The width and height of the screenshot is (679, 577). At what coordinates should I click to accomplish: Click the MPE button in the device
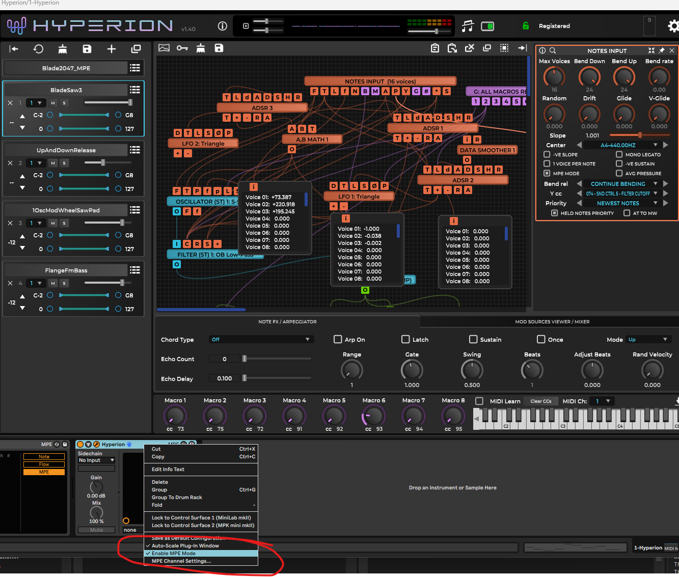44,472
